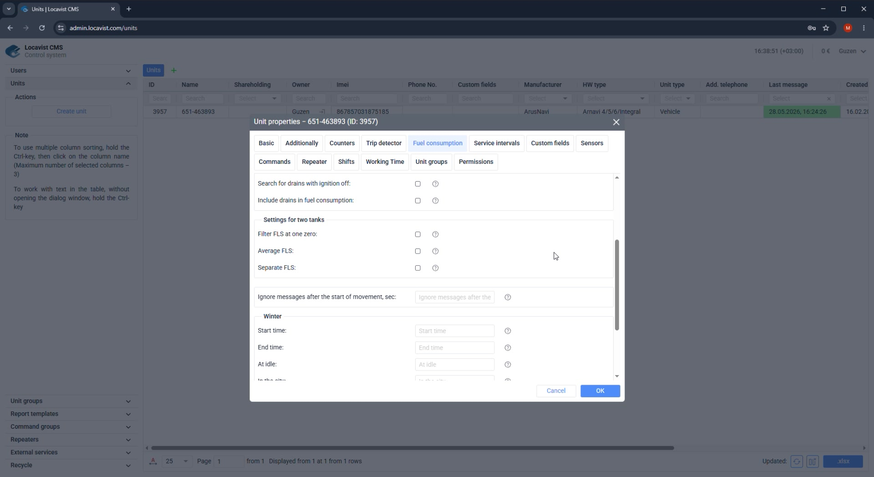Open the Trip detector tab

[384, 143]
